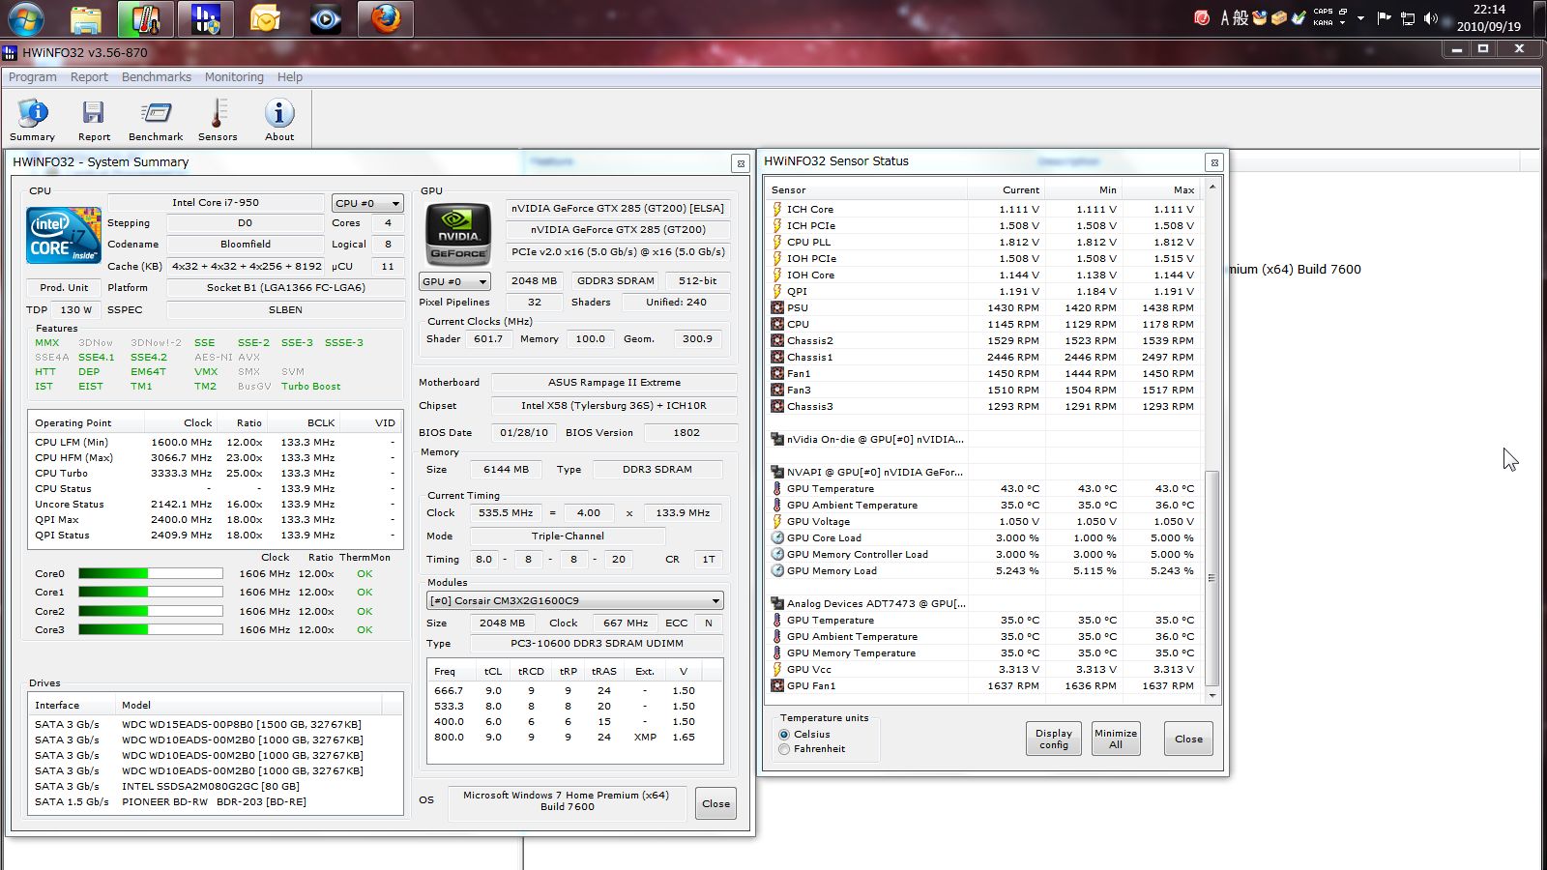The height and width of the screenshot is (870, 1547).
Task: Open the Benchmarks menu
Action: coord(156,77)
